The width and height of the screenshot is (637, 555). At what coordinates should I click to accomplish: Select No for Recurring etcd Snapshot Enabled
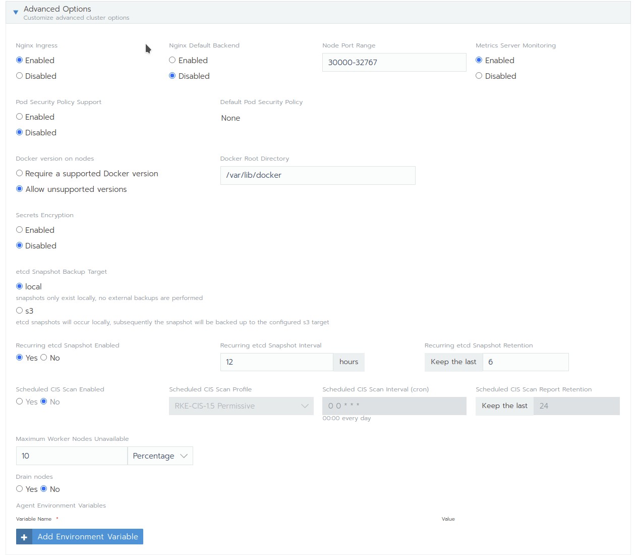44,358
